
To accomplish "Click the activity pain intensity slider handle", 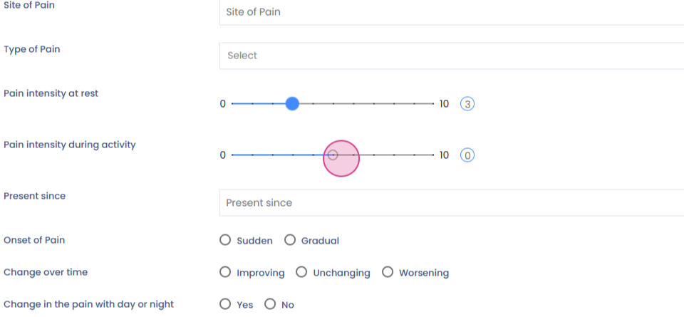I will point(333,155).
